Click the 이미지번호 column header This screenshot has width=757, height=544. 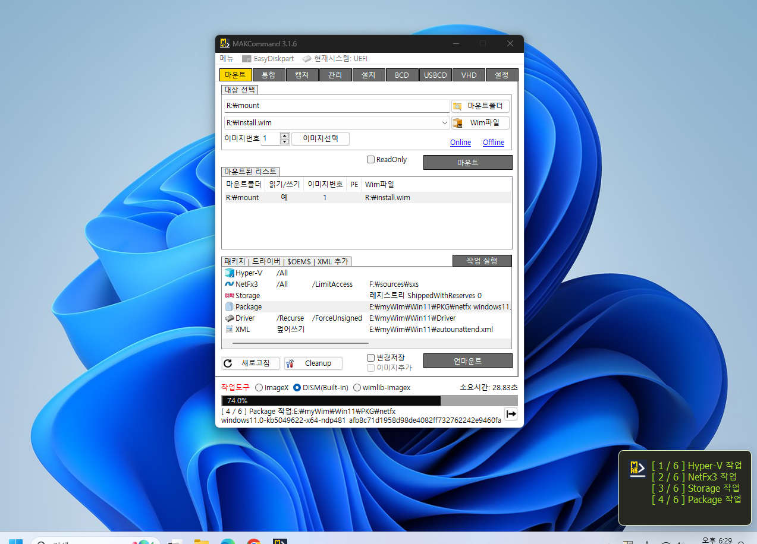point(325,185)
